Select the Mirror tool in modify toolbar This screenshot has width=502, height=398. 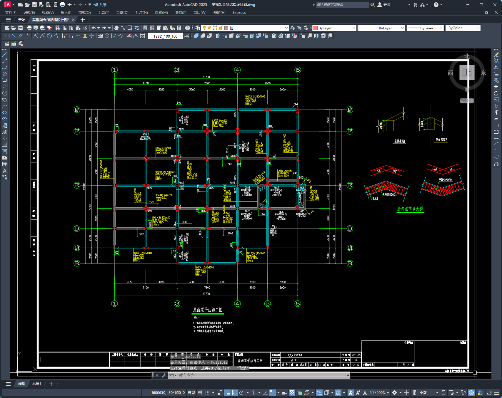[x=496, y=67]
